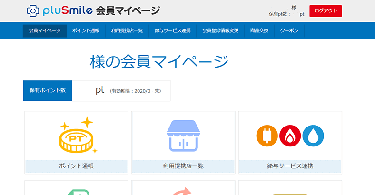Screen dimensions: 375x195
Task: Open ポイント通帳 in the navigation bar
Action: (86, 30)
